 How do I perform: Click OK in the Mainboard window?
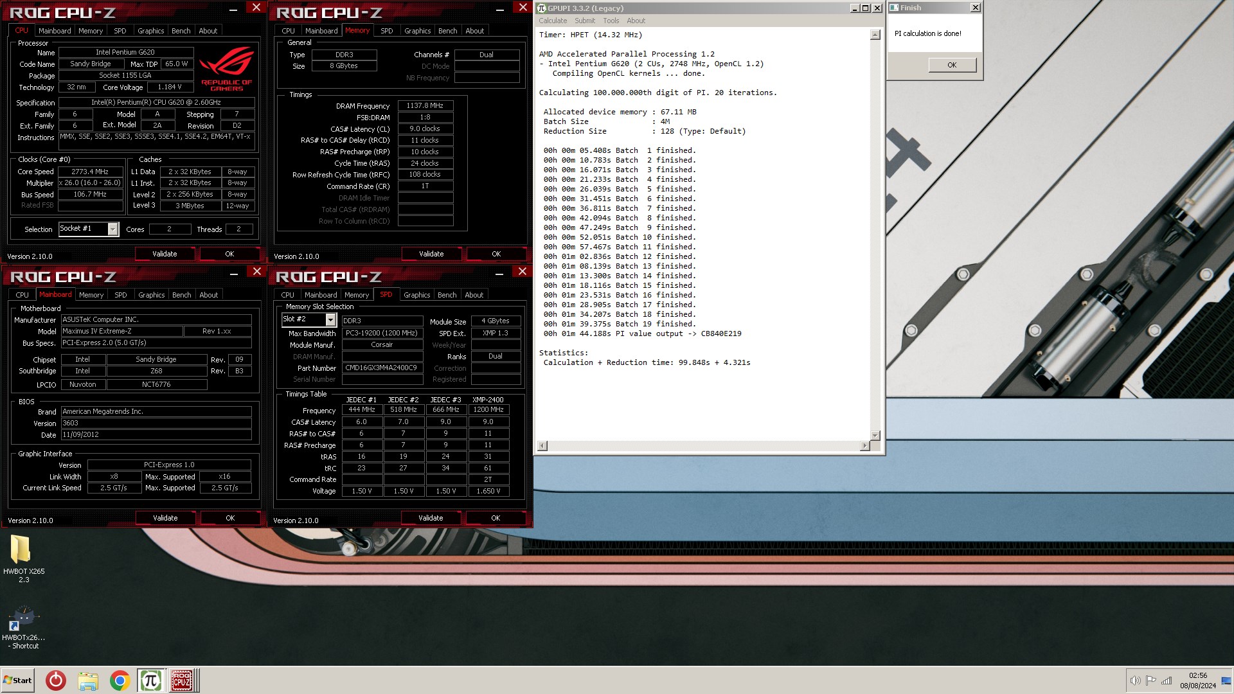[x=230, y=518]
